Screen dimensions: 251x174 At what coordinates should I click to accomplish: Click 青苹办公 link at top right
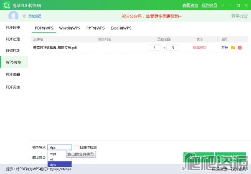tap(239, 16)
